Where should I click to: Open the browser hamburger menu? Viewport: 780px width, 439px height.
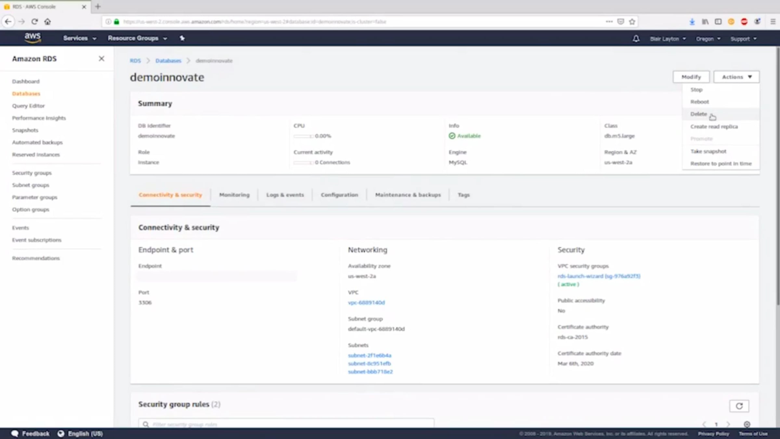[x=773, y=22]
